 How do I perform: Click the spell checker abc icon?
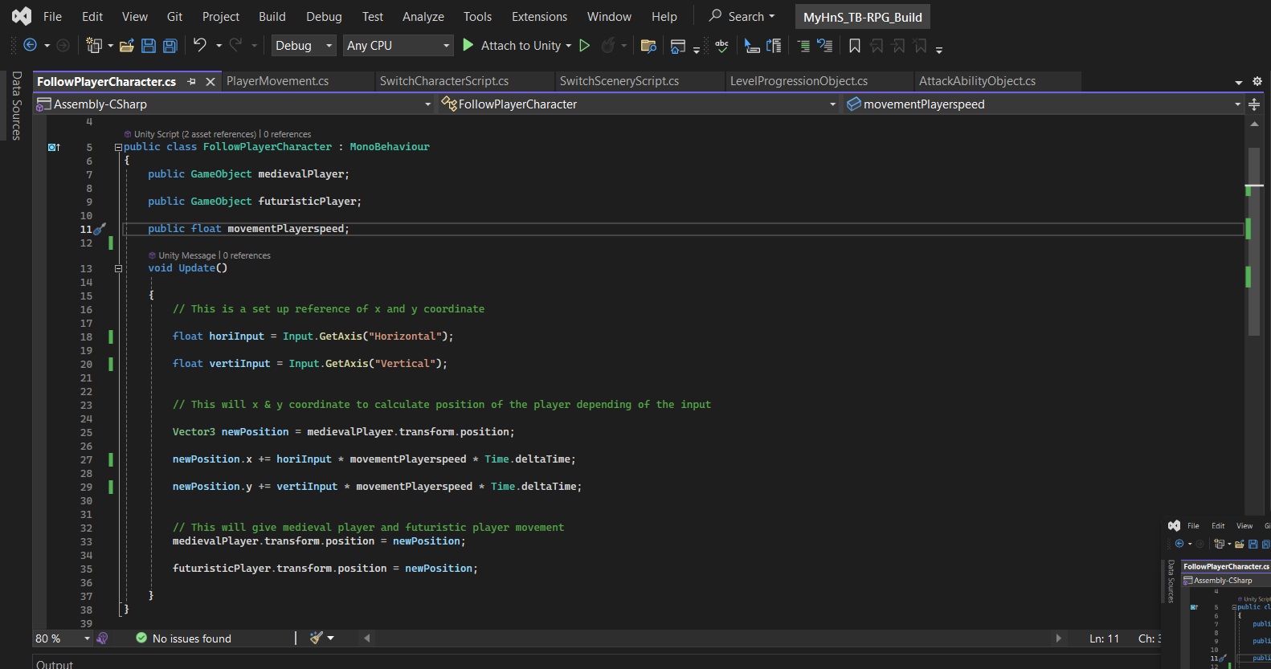(721, 46)
